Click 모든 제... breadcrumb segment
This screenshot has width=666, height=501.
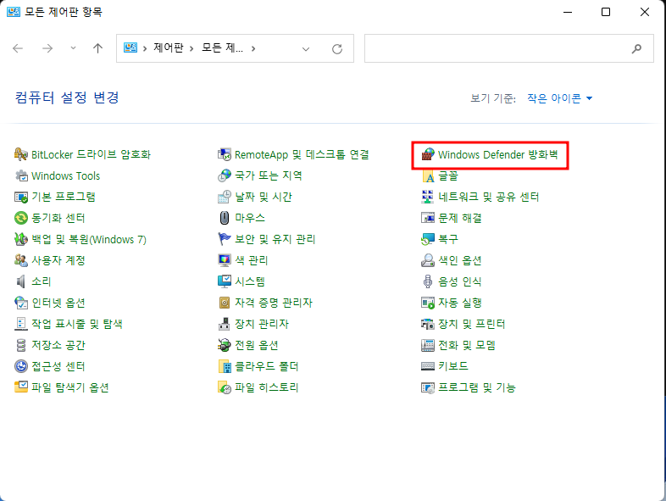(222, 47)
